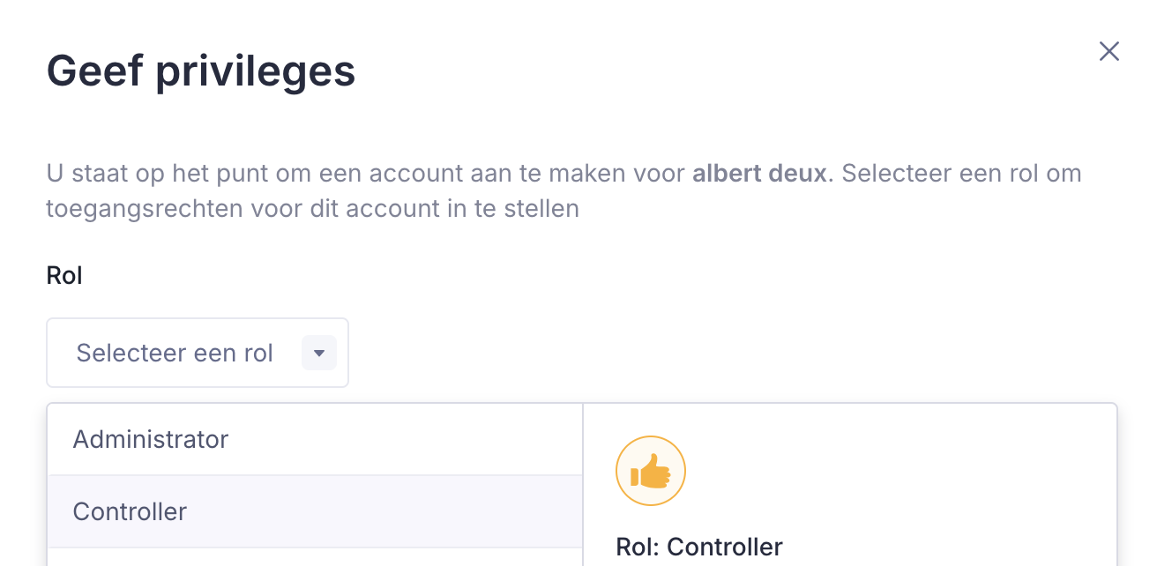Click the word "privileges" in the title

(x=256, y=71)
